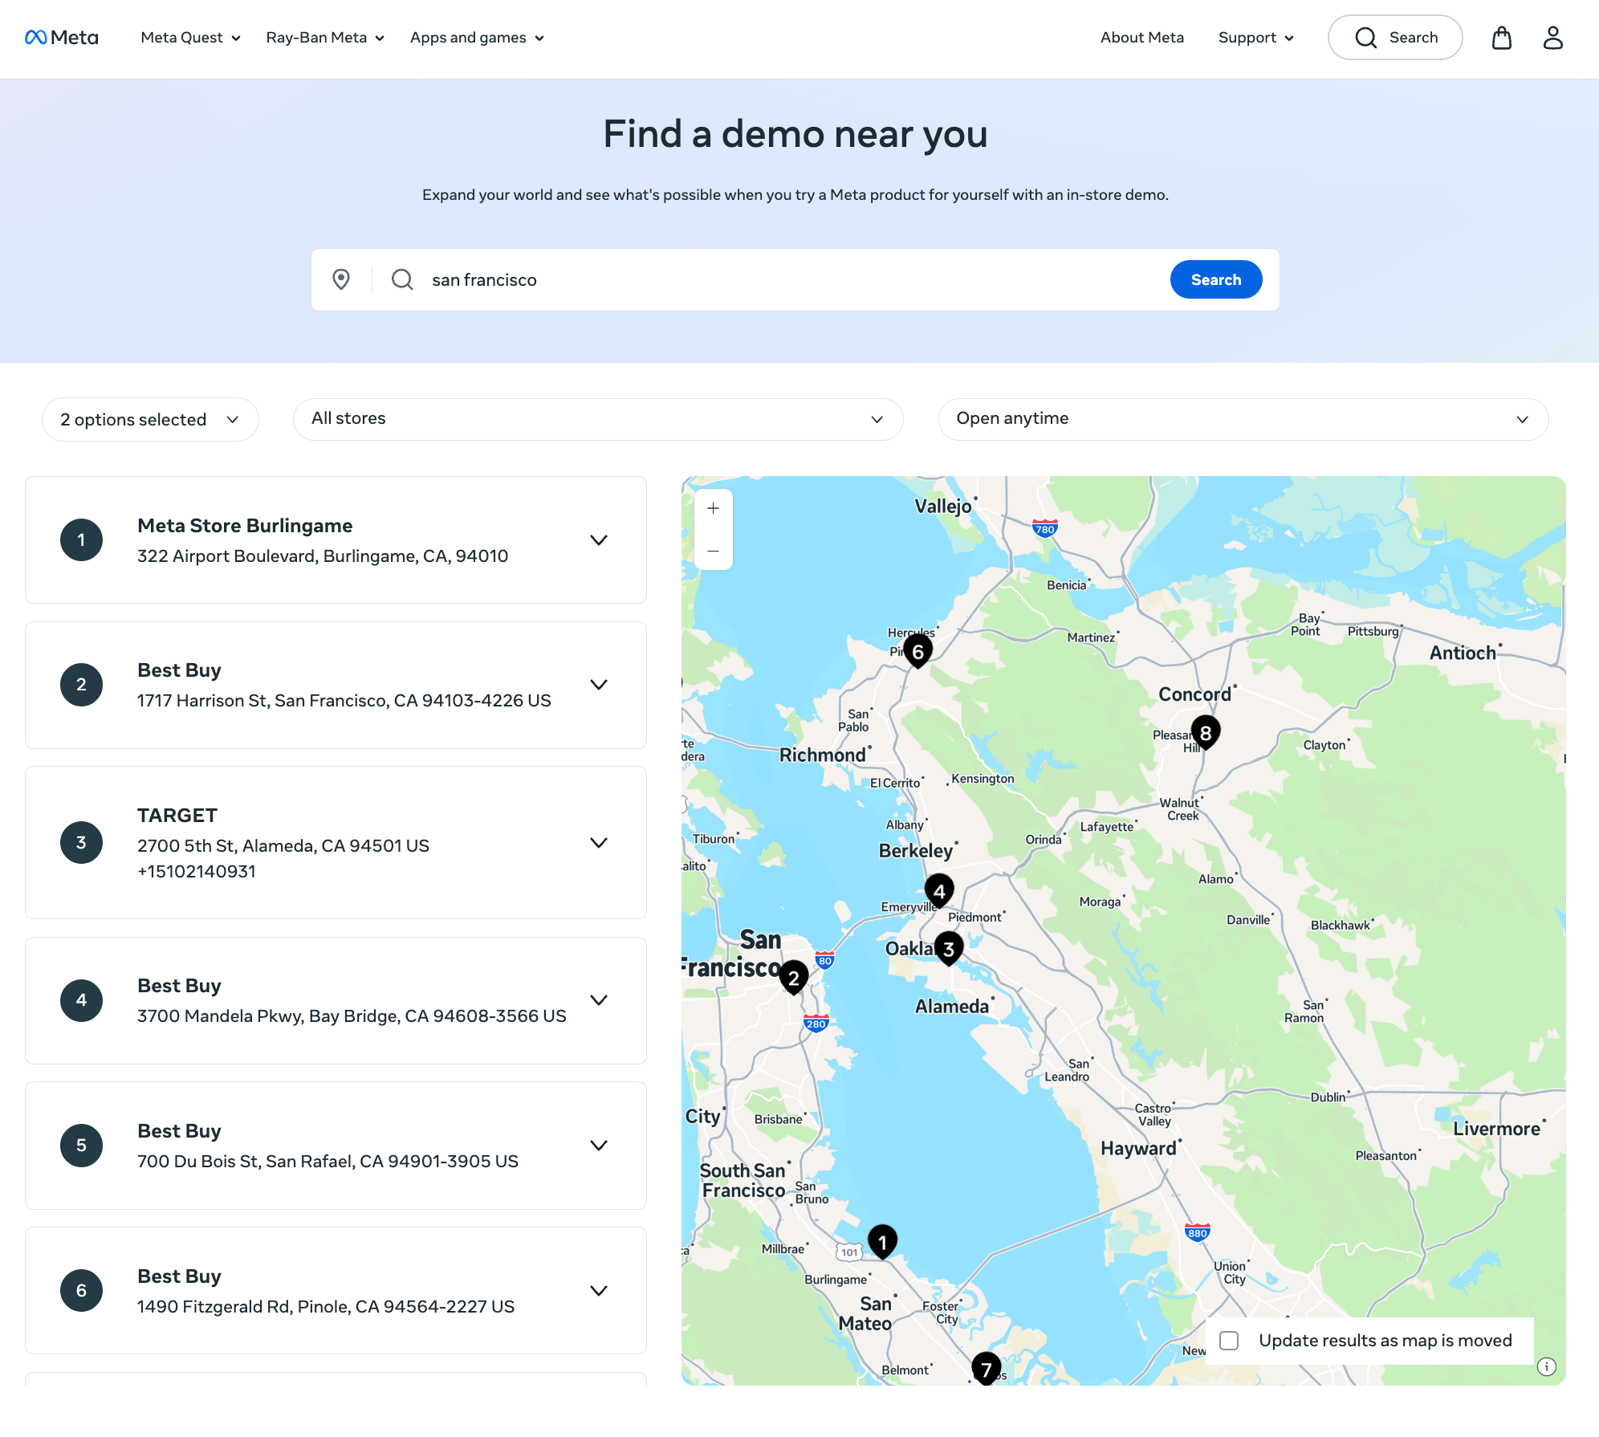Click the info icon on the map corner
Image resolution: width=1599 pixels, height=1437 pixels.
[x=1545, y=1367]
